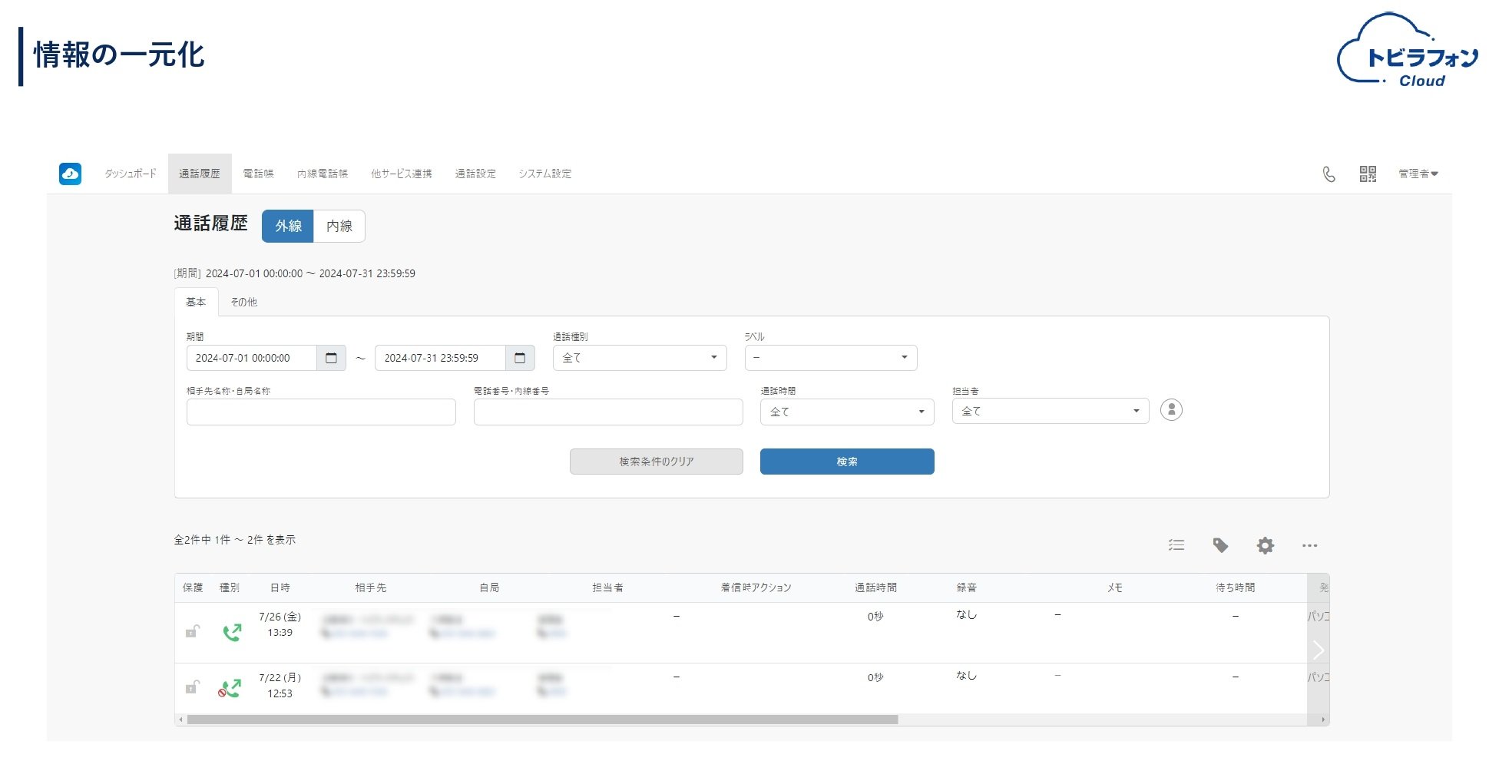Click the 着信時アクション column header
Viewport: 1489px width, 771px height.
756,587
